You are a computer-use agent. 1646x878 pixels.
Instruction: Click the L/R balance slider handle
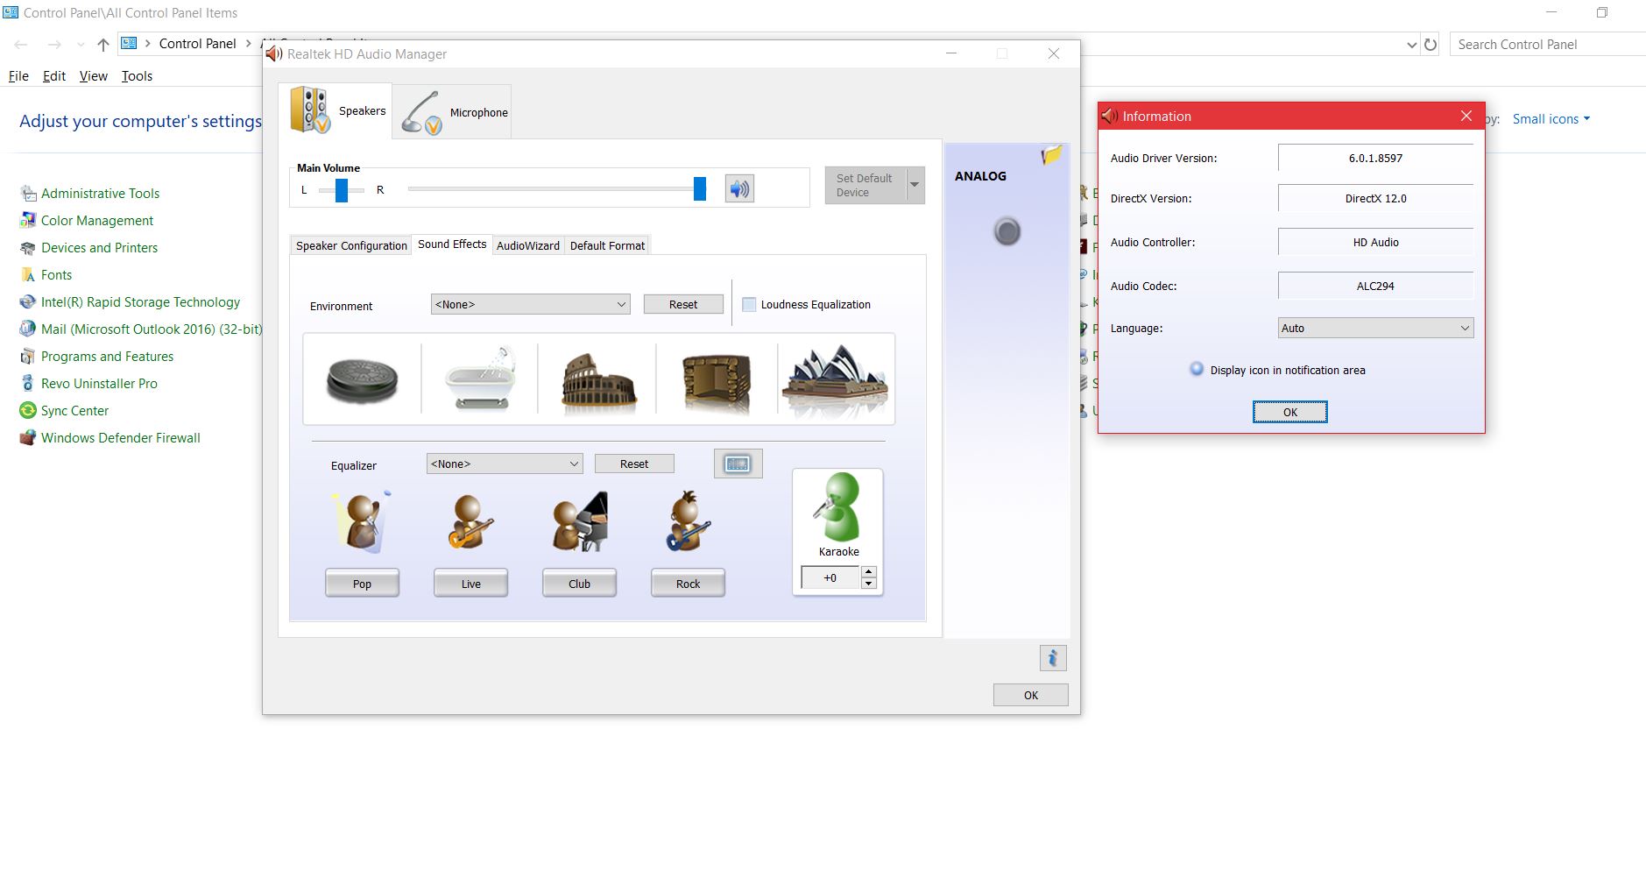342,189
